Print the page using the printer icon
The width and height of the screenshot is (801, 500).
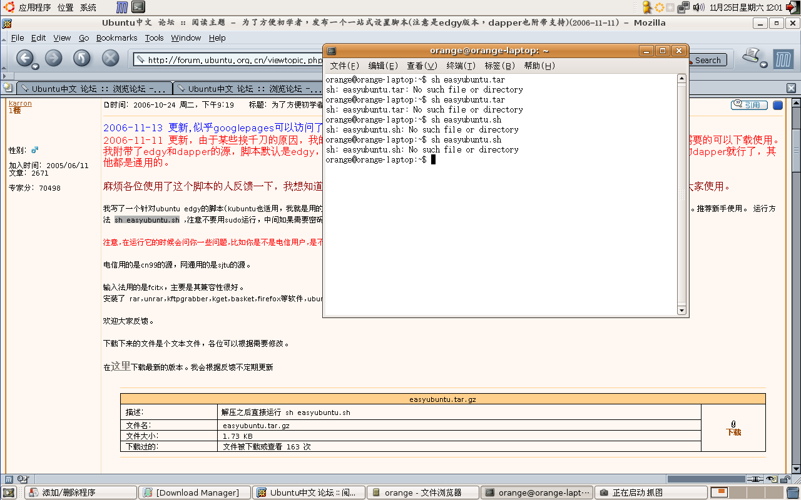750,56
